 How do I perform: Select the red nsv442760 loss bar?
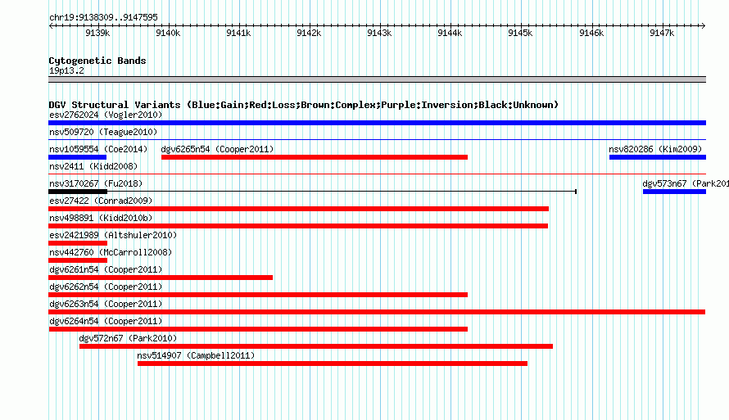(x=78, y=260)
